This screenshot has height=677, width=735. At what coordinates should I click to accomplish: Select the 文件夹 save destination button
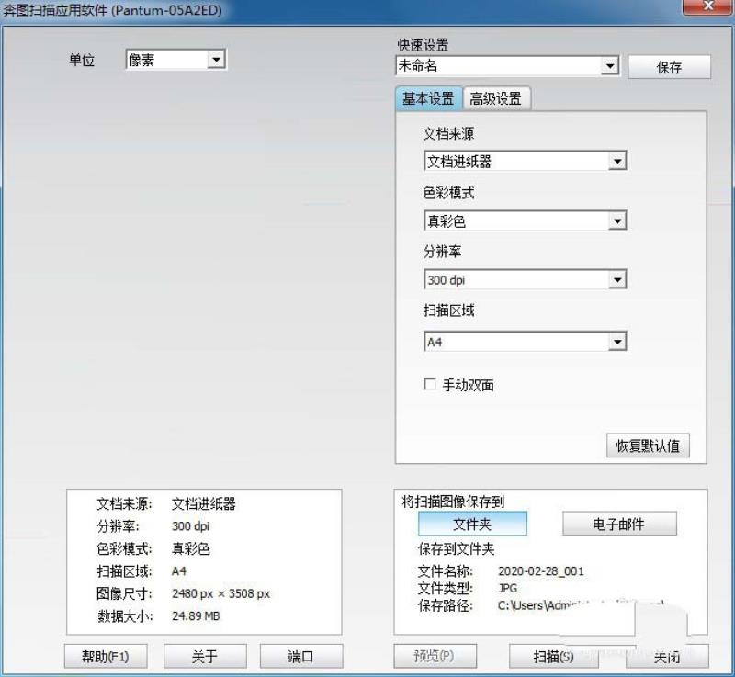[472, 524]
